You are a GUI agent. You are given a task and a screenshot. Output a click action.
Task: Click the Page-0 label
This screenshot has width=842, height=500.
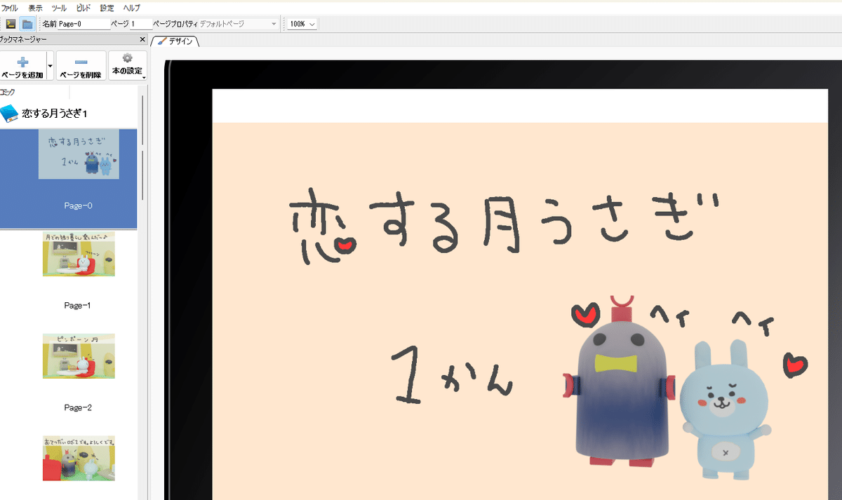point(79,205)
